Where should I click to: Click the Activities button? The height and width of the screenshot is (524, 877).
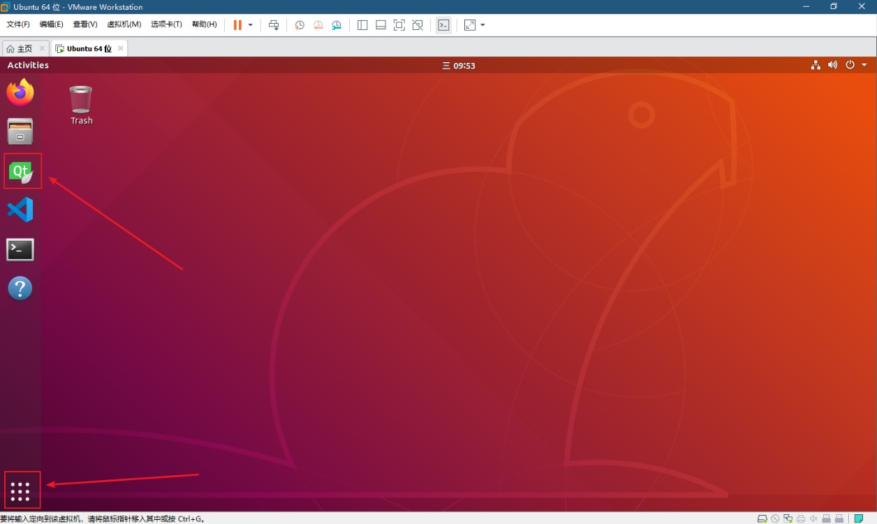(28, 65)
